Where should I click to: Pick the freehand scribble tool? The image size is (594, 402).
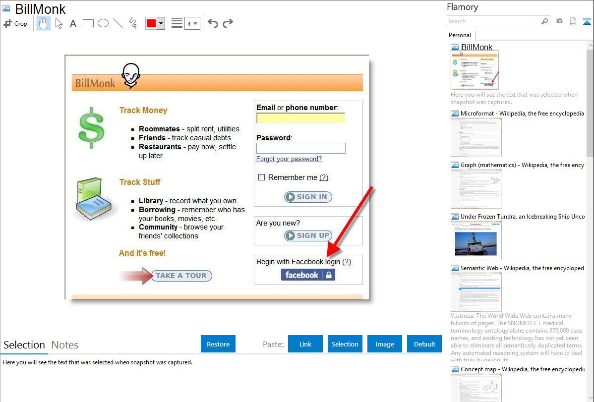point(133,23)
